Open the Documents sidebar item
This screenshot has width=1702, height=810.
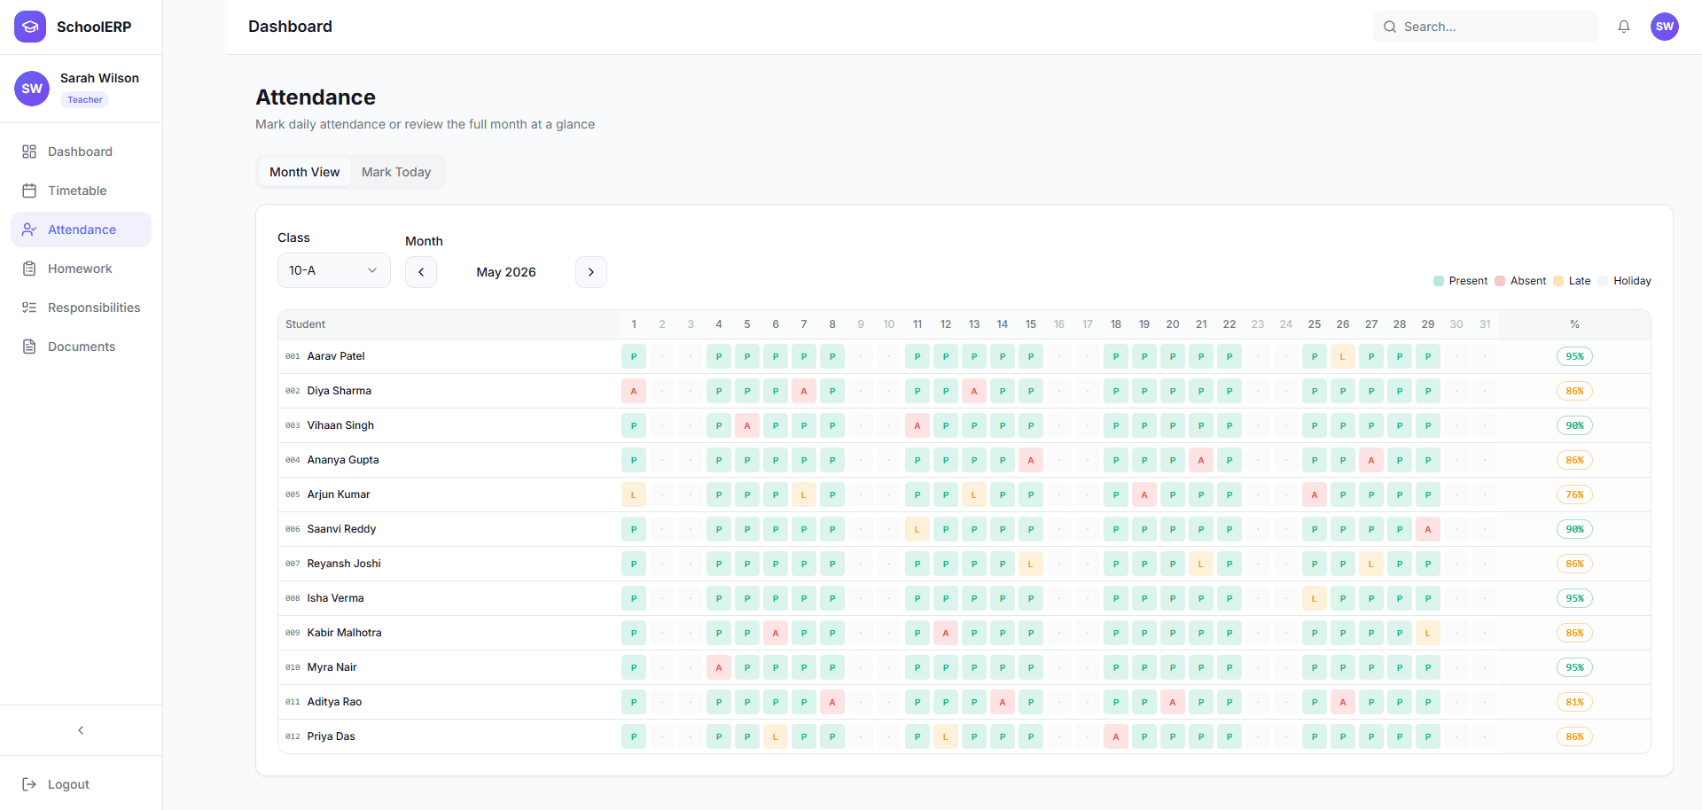[81, 347]
